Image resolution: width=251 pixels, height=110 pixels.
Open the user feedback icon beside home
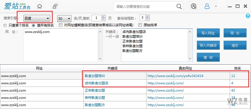pos(55,6)
